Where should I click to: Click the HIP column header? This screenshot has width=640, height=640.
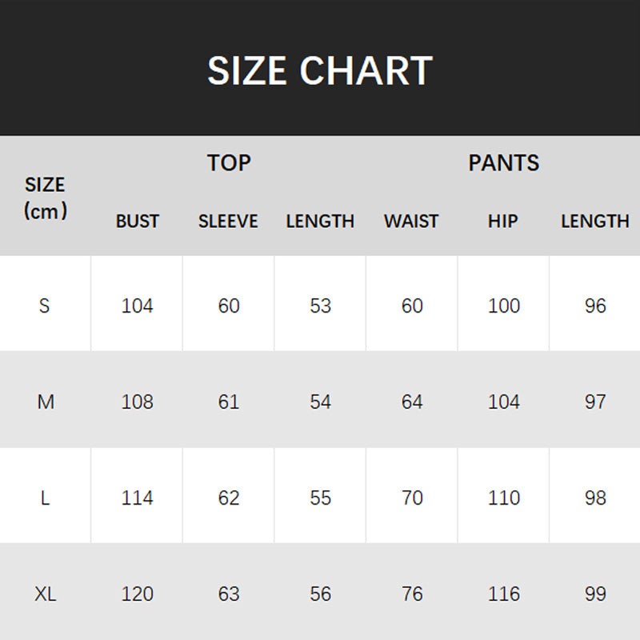[x=503, y=221]
